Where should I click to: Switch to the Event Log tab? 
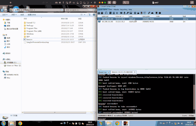(103, 72)
